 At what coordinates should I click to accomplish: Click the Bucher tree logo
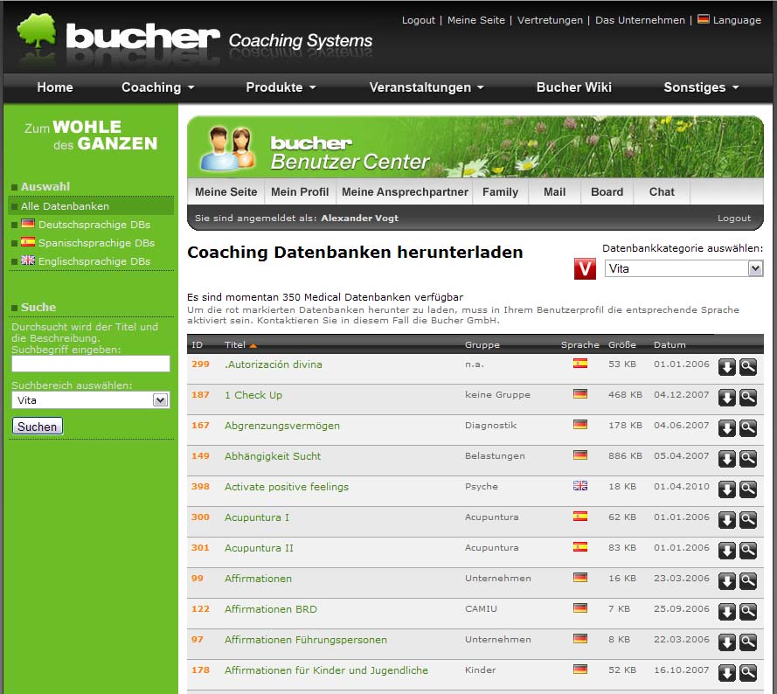(x=37, y=31)
